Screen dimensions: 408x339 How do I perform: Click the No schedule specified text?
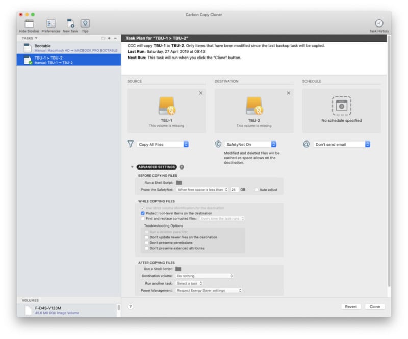pos(341,120)
